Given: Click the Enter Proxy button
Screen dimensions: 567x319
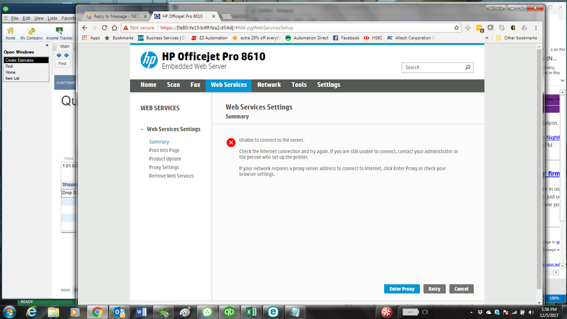Looking at the screenshot, I should click(x=402, y=289).
